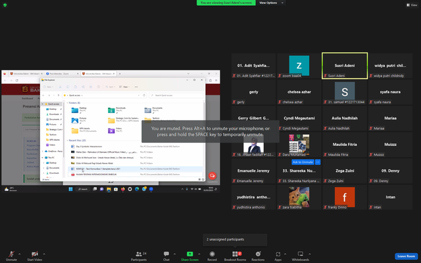Click the Desktop item in Quick access tree
421x263 pixels.
point(53,109)
